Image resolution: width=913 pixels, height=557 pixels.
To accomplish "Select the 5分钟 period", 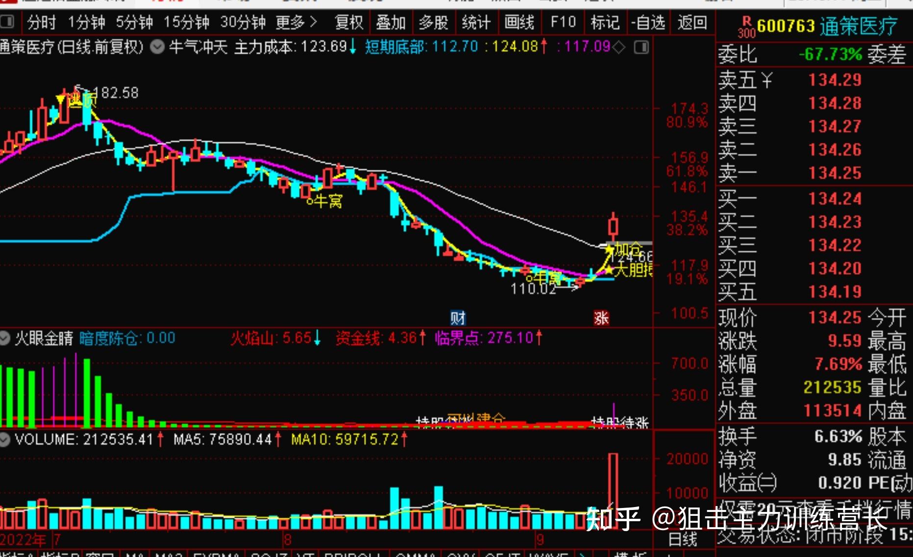I will (x=134, y=23).
